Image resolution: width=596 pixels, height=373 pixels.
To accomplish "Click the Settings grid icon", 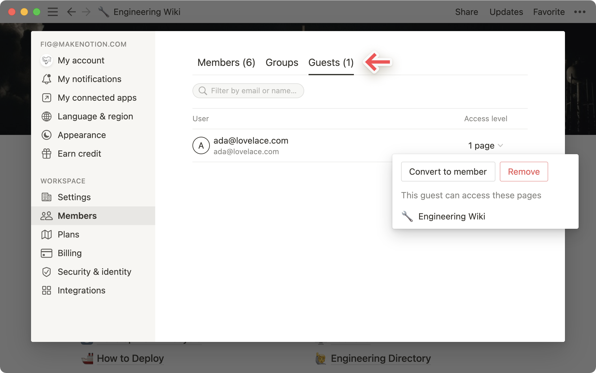I will [x=47, y=197].
